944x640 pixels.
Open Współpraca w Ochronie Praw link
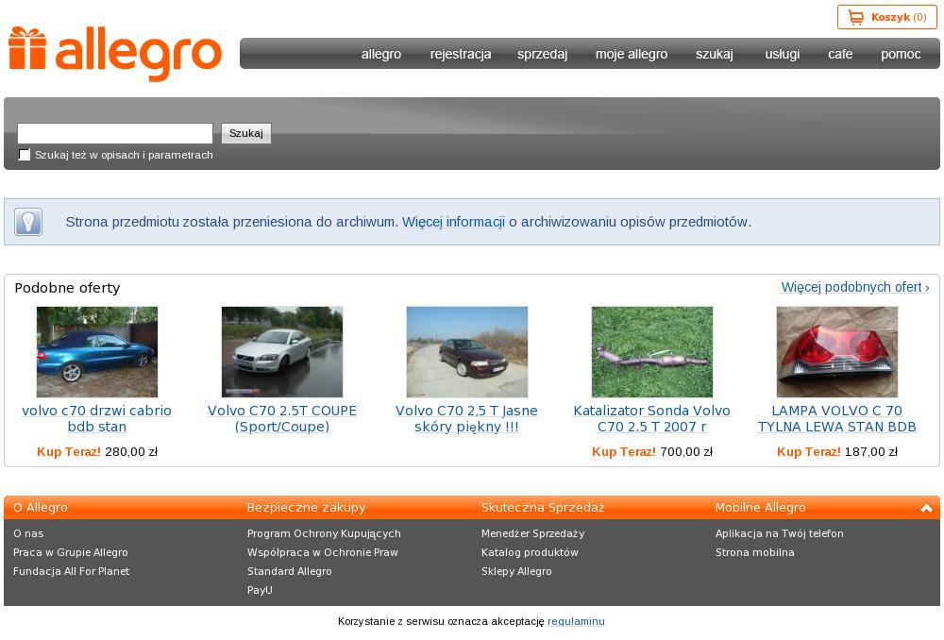coord(323,552)
